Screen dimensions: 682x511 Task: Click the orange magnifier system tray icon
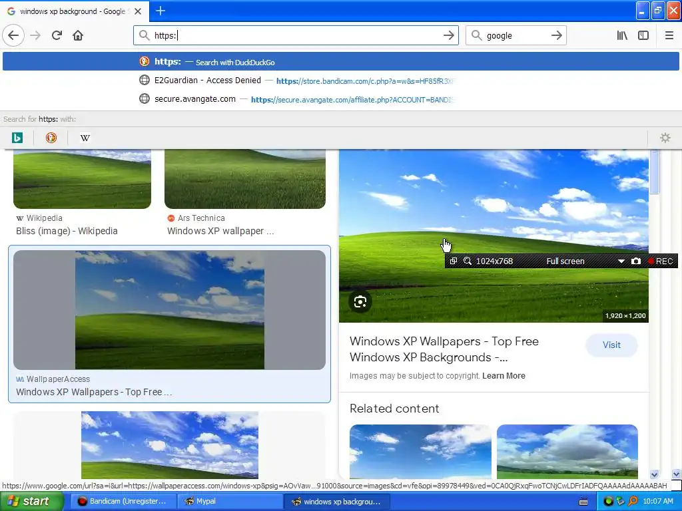(633, 502)
